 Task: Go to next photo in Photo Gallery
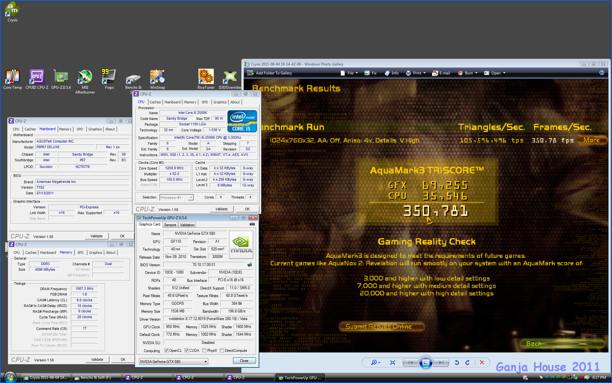coord(441,362)
